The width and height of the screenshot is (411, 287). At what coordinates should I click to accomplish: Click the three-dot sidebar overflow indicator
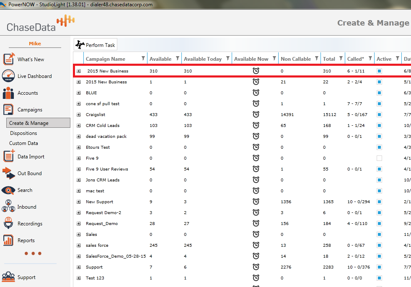click(33, 253)
